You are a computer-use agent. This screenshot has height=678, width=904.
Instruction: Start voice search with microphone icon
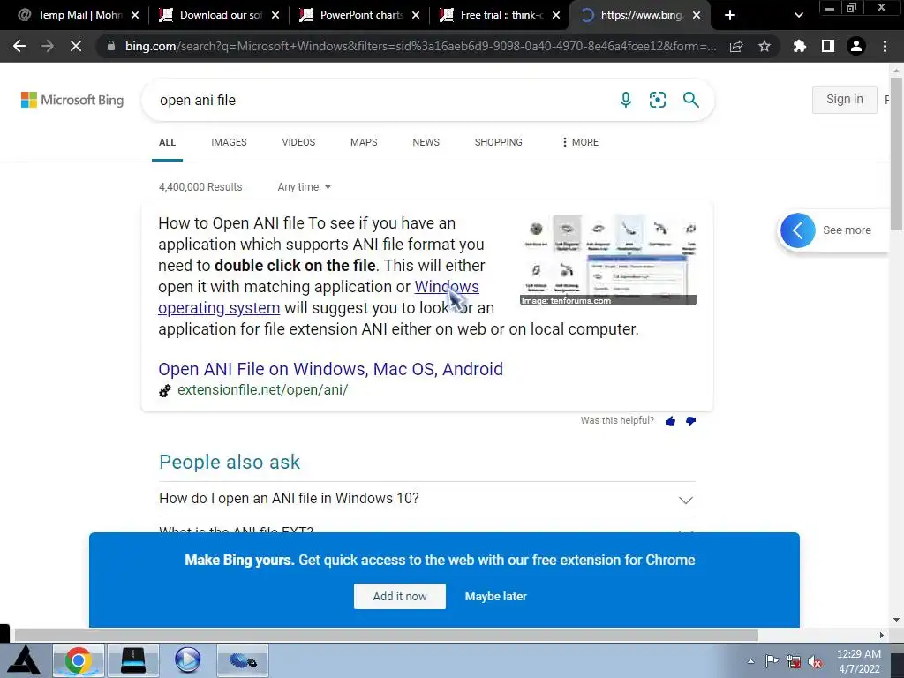click(626, 100)
